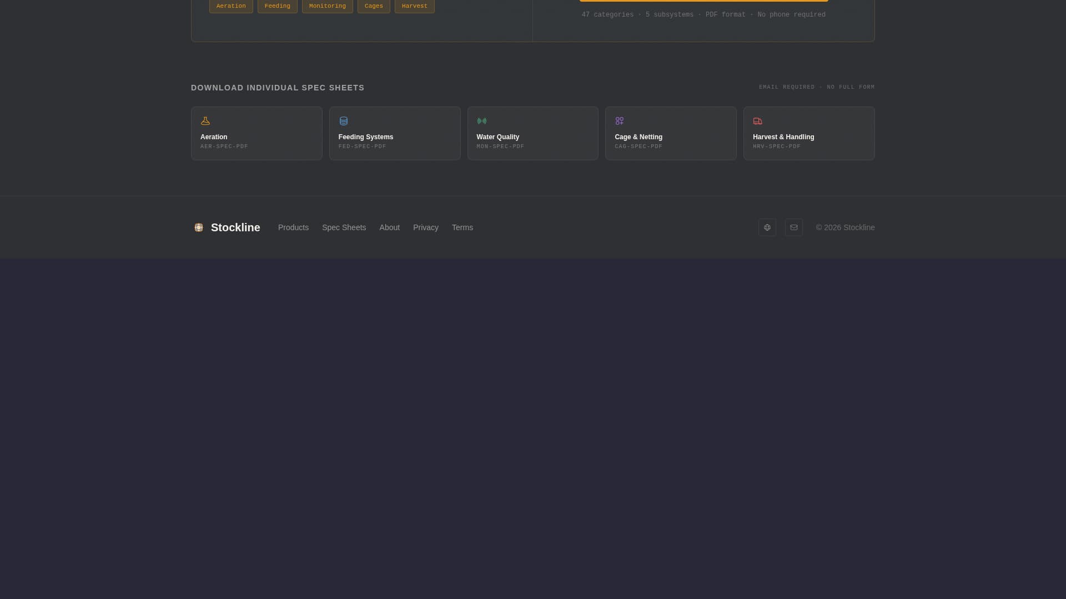Toggle the Aeration filter tag
1066x599 pixels.
pos(230,6)
